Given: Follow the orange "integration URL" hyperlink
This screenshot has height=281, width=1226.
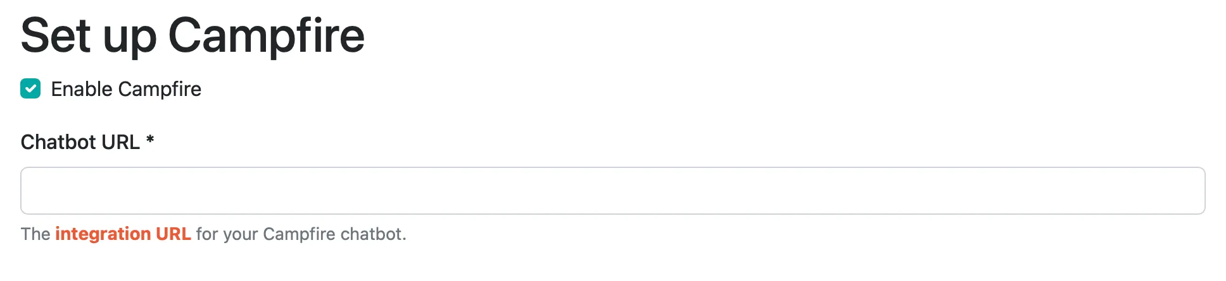Looking at the screenshot, I should (123, 234).
